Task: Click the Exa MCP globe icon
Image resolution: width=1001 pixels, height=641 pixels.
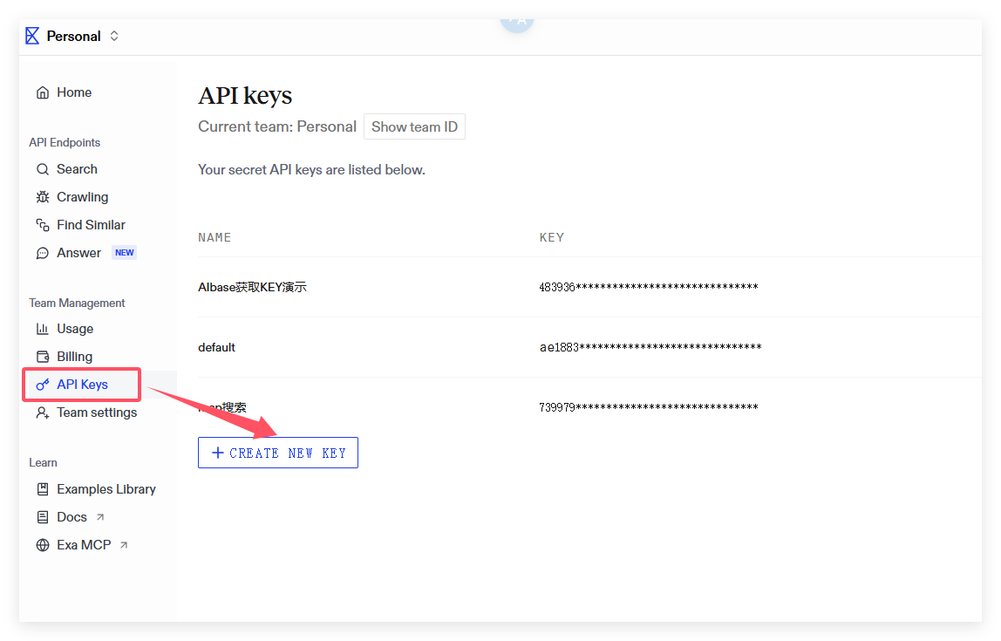Action: [x=43, y=545]
